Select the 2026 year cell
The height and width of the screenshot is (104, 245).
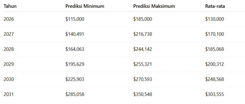(9, 19)
